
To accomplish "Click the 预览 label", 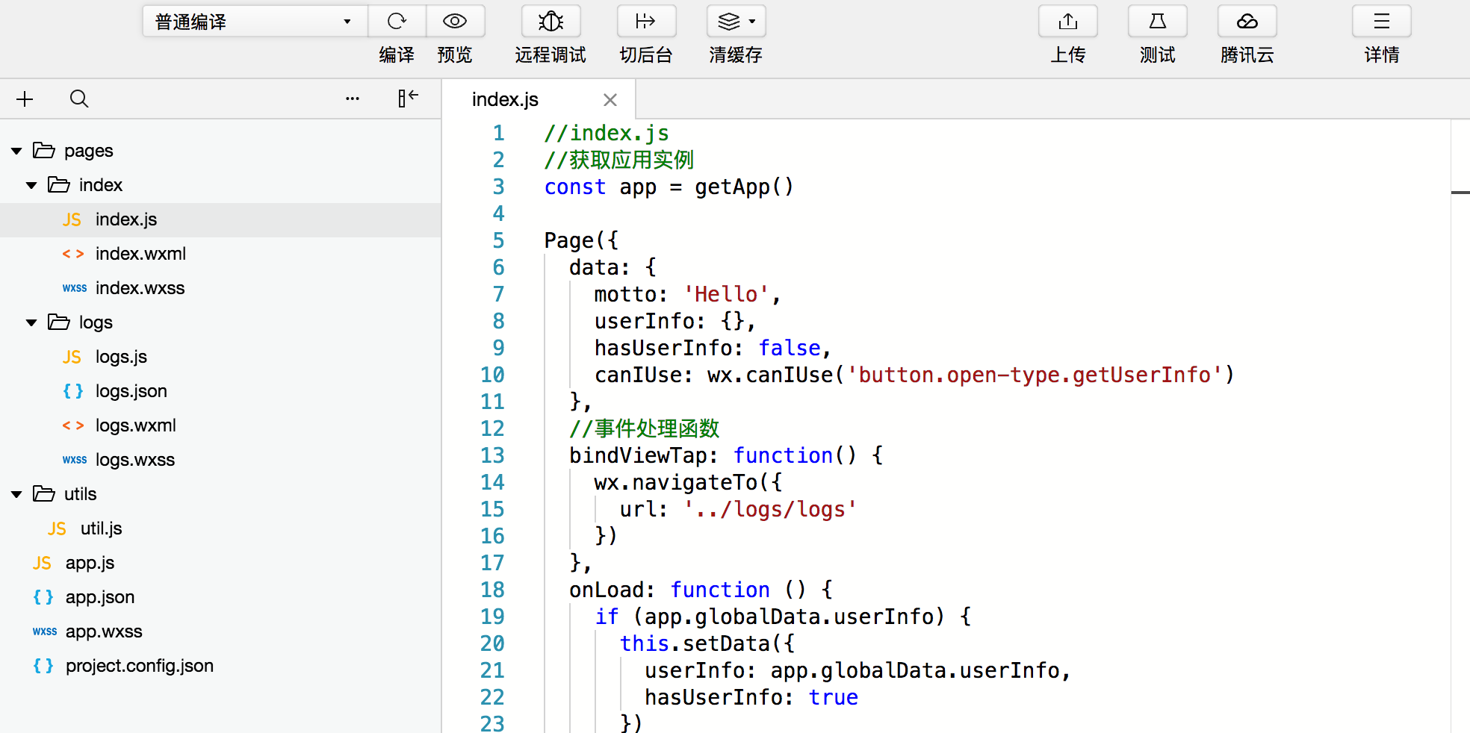I will tap(455, 54).
